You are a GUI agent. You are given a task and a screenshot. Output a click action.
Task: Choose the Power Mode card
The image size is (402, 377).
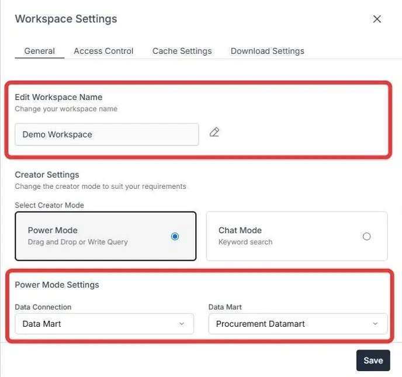[x=106, y=236]
